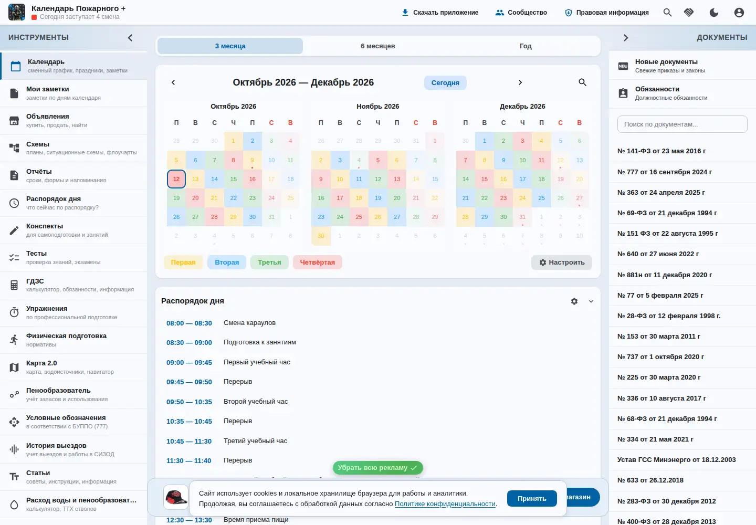Image resolution: width=756 pixels, height=525 pixels.
Task: Toggle the Первая shift color chip
Action: click(x=183, y=262)
